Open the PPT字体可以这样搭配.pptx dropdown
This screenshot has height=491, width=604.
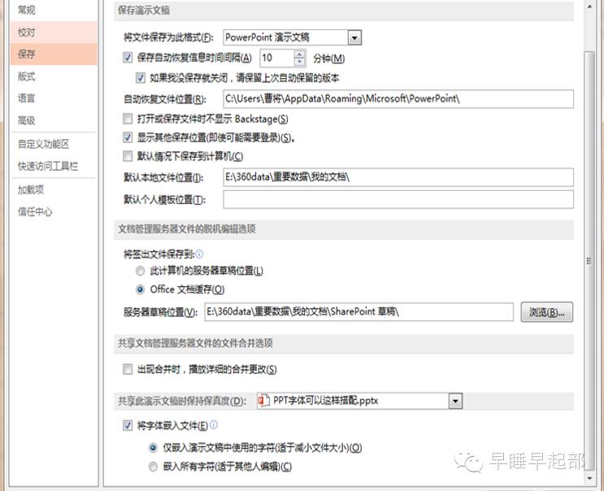(x=455, y=402)
